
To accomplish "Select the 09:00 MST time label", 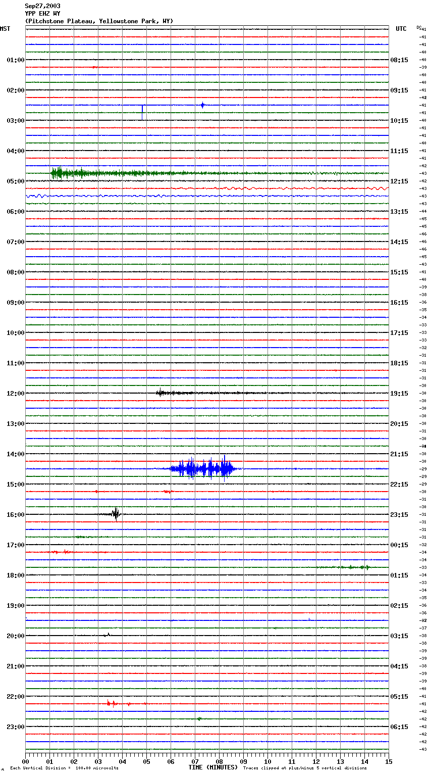I will pyautogui.click(x=16, y=303).
